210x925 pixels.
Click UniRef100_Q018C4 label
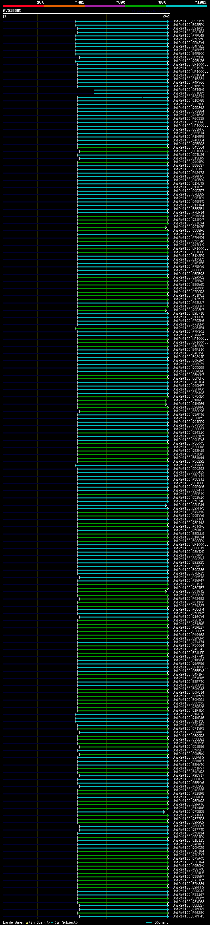(188, 75)
